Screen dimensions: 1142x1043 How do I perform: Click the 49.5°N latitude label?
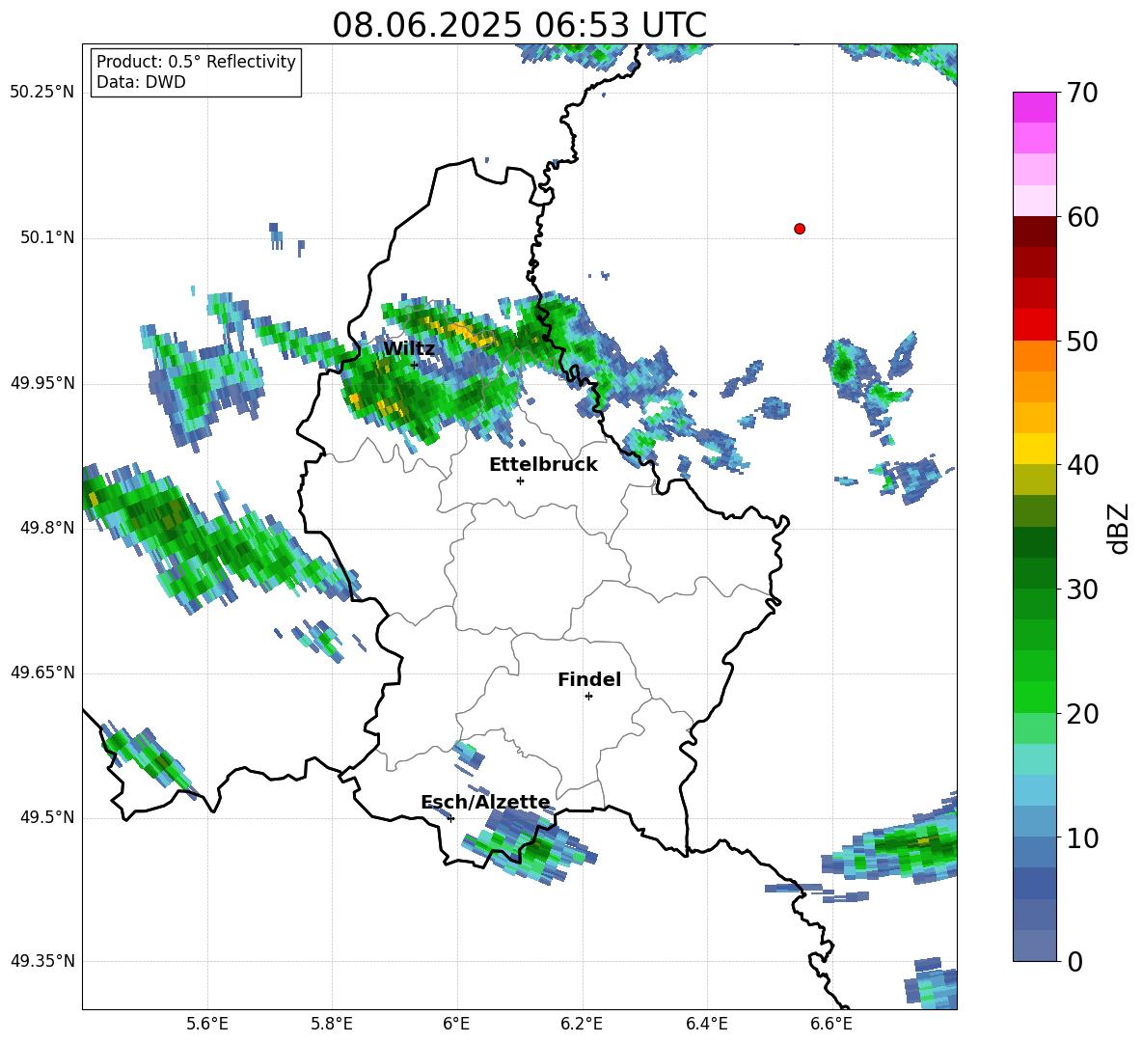click(47, 817)
